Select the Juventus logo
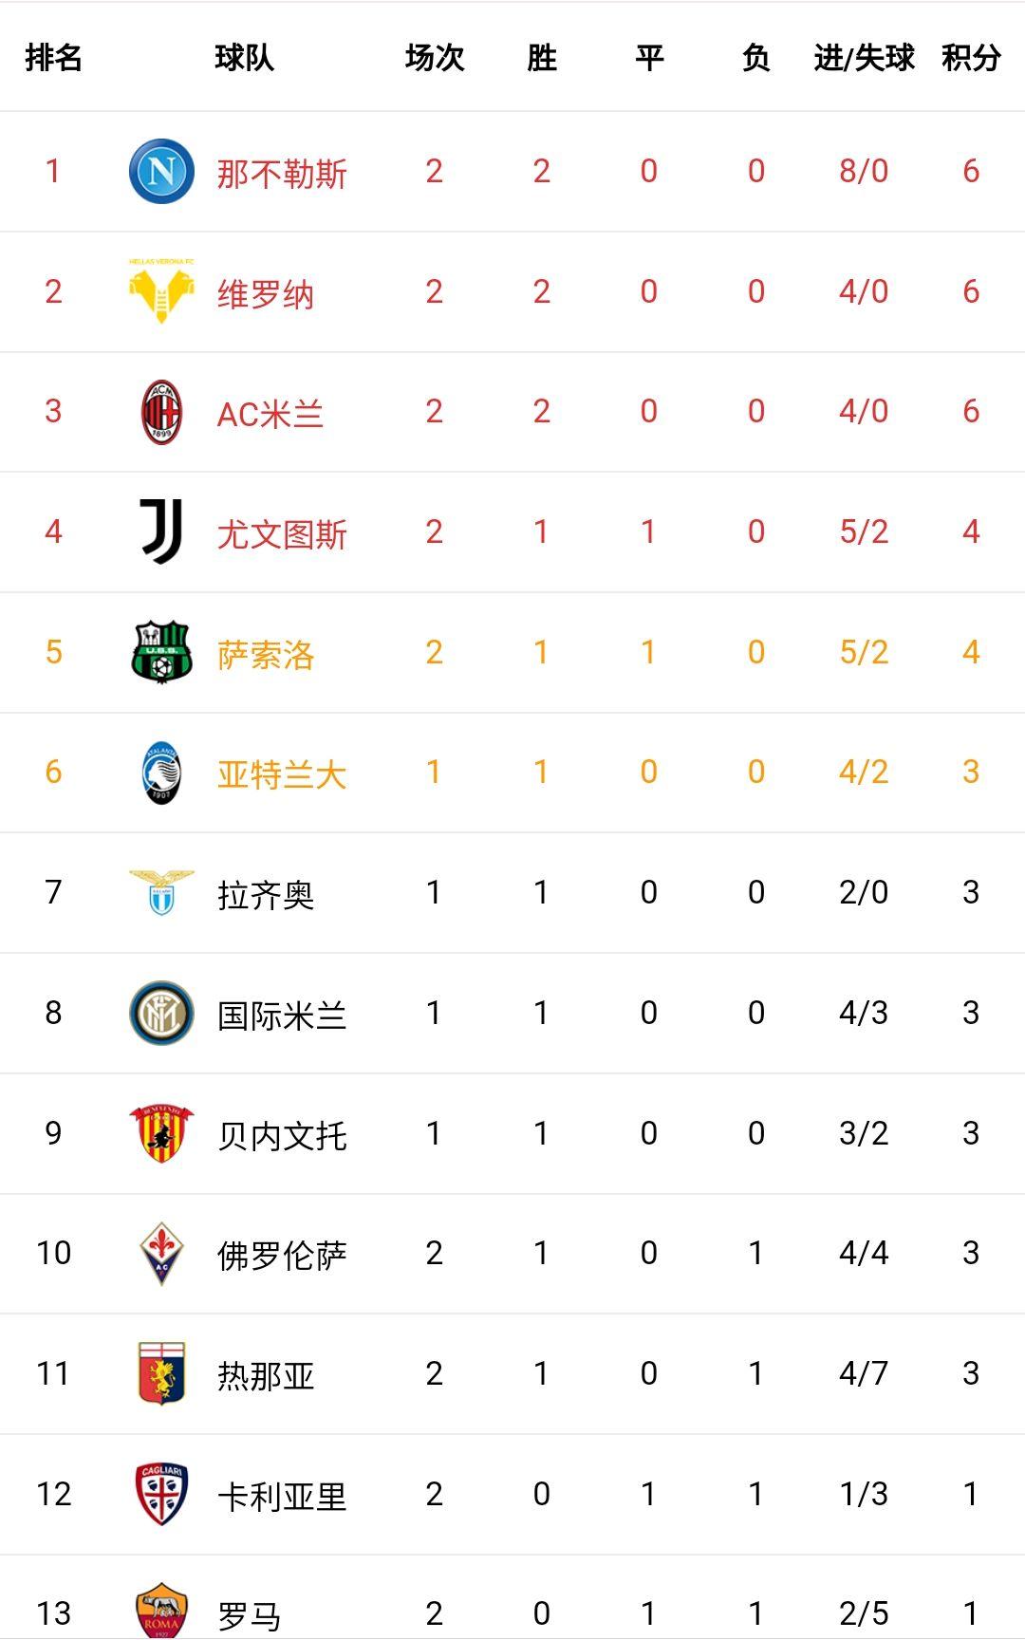 (161, 531)
